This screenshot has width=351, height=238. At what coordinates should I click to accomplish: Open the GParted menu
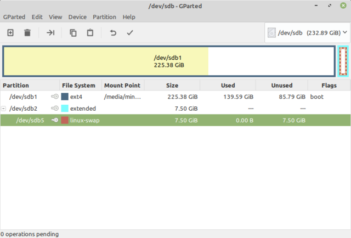click(x=14, y=17)
